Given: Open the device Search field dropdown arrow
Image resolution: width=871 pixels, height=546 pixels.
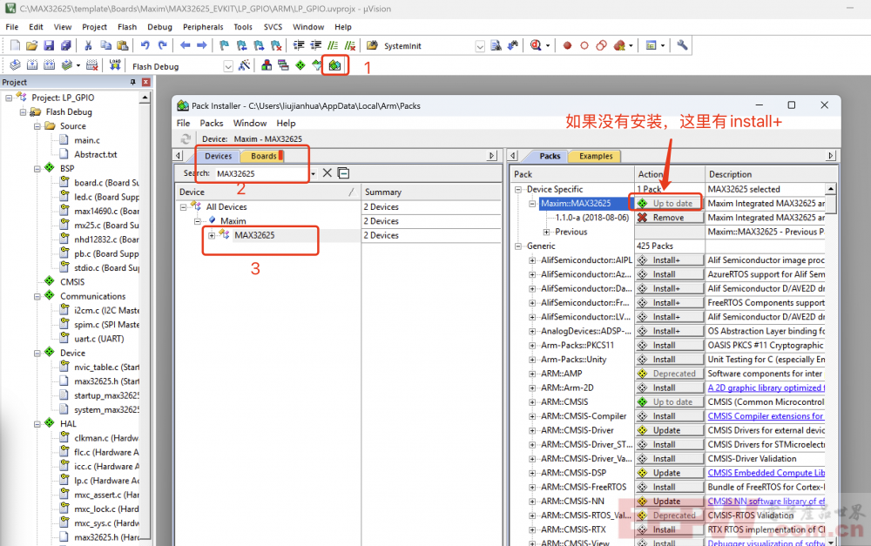Looking at the screenshot, I should 314,173.
